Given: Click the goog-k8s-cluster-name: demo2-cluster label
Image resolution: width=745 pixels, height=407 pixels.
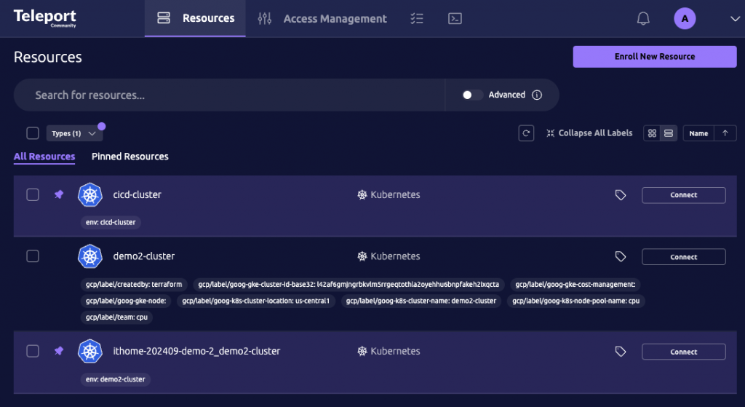Looking at the screenshot, I should pyautogui.click(x=421, y=301).
